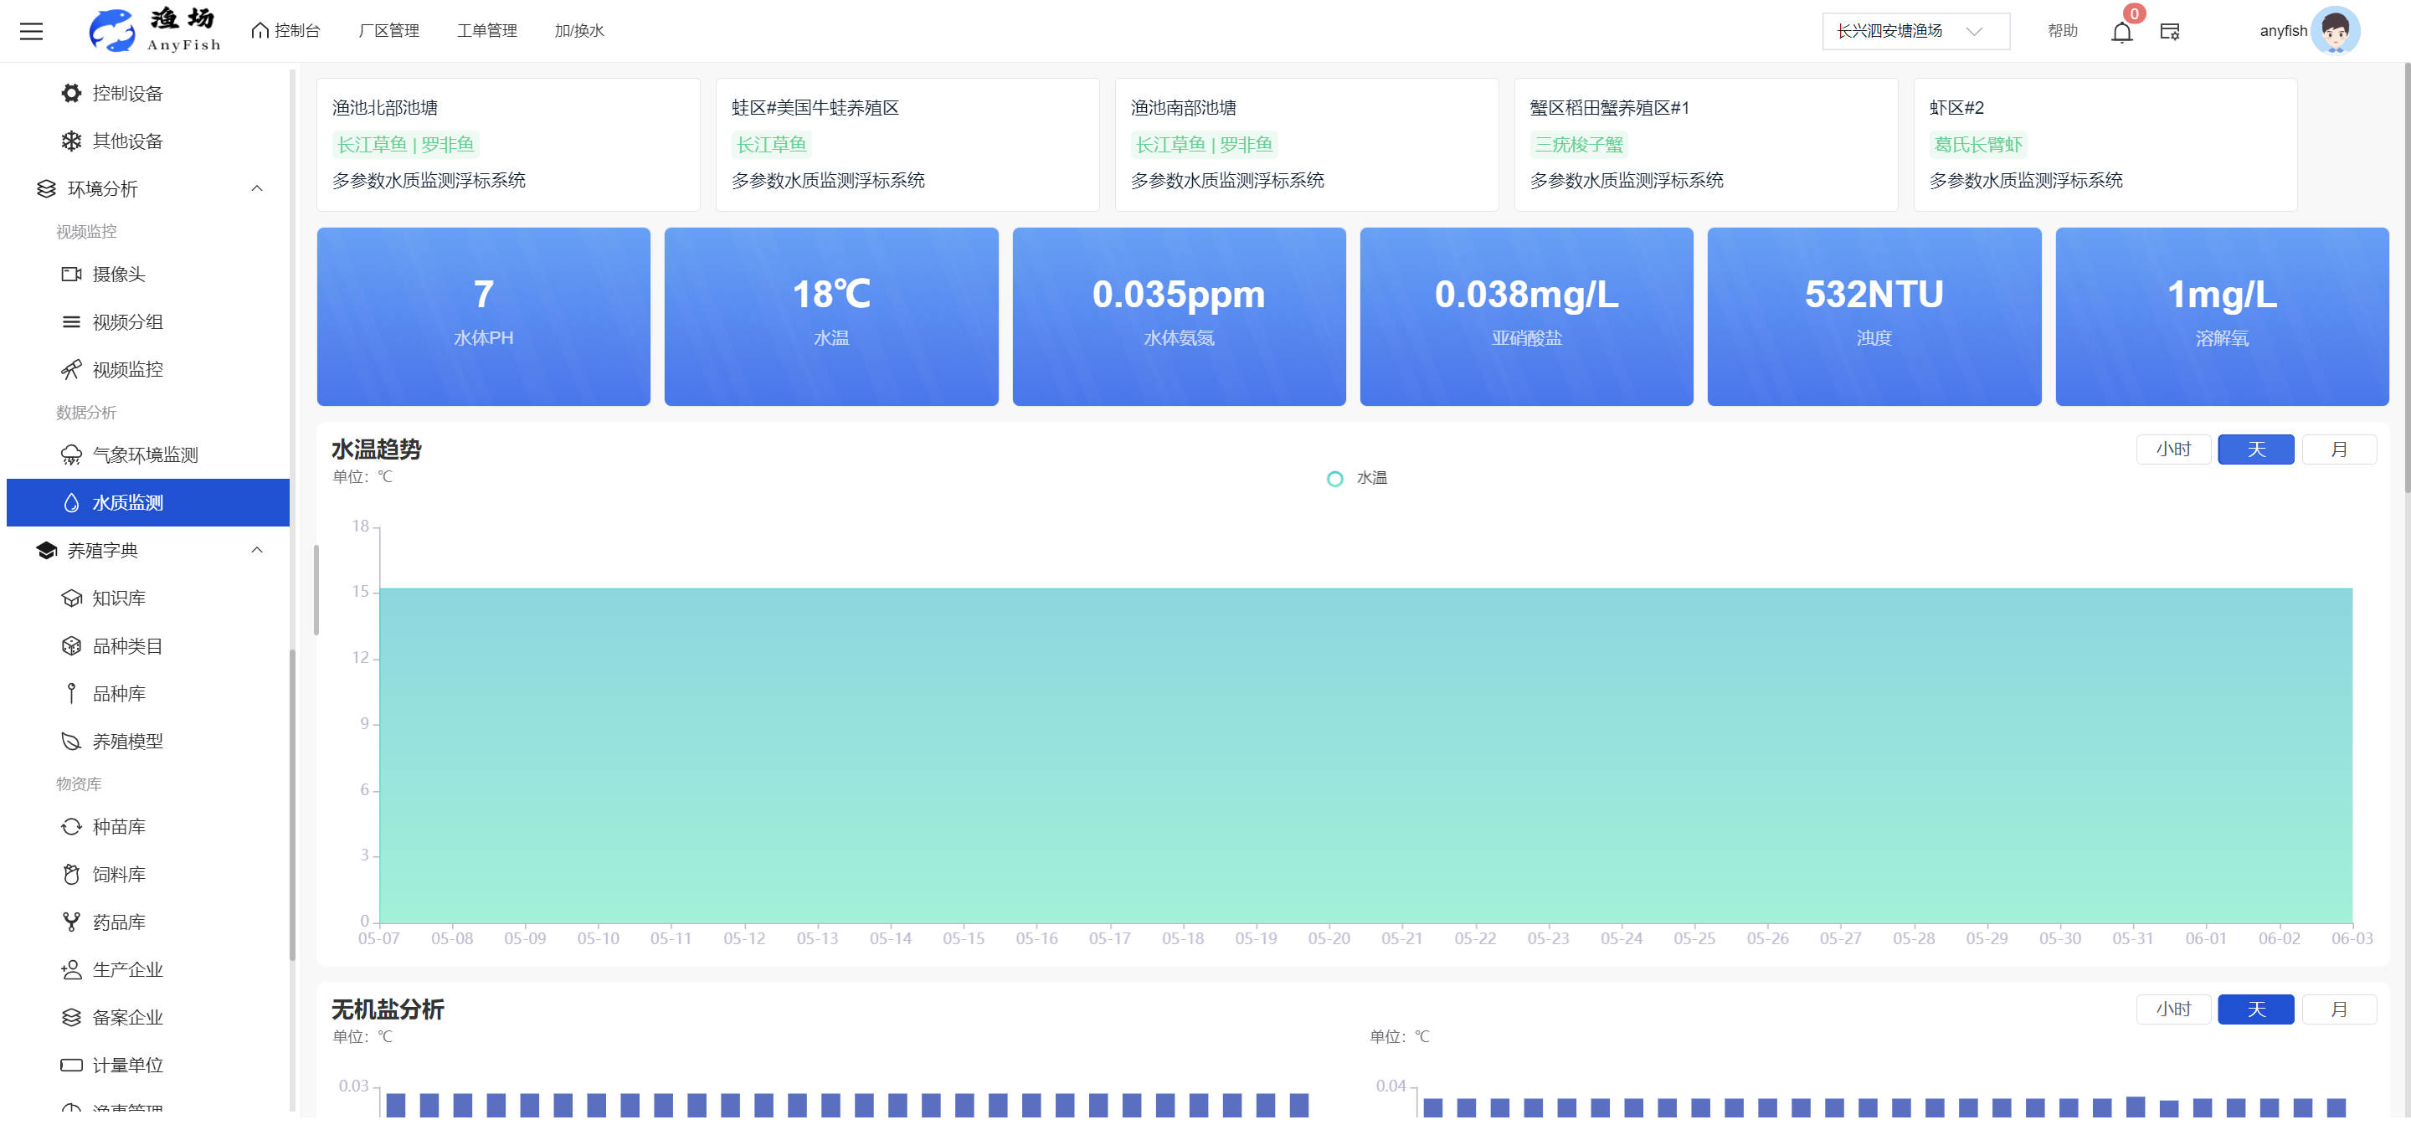Click the 帮助 help link
Screen dimensions: 2411x1130
point(2061,31)
